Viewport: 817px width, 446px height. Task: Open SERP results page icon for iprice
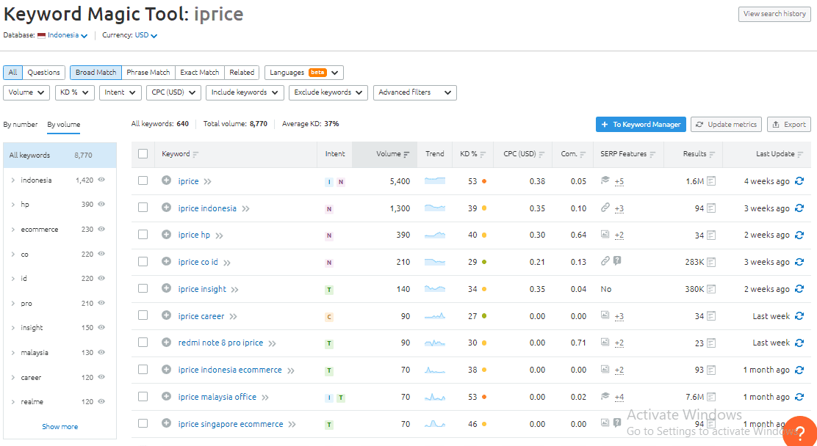(x=711, y=181)
